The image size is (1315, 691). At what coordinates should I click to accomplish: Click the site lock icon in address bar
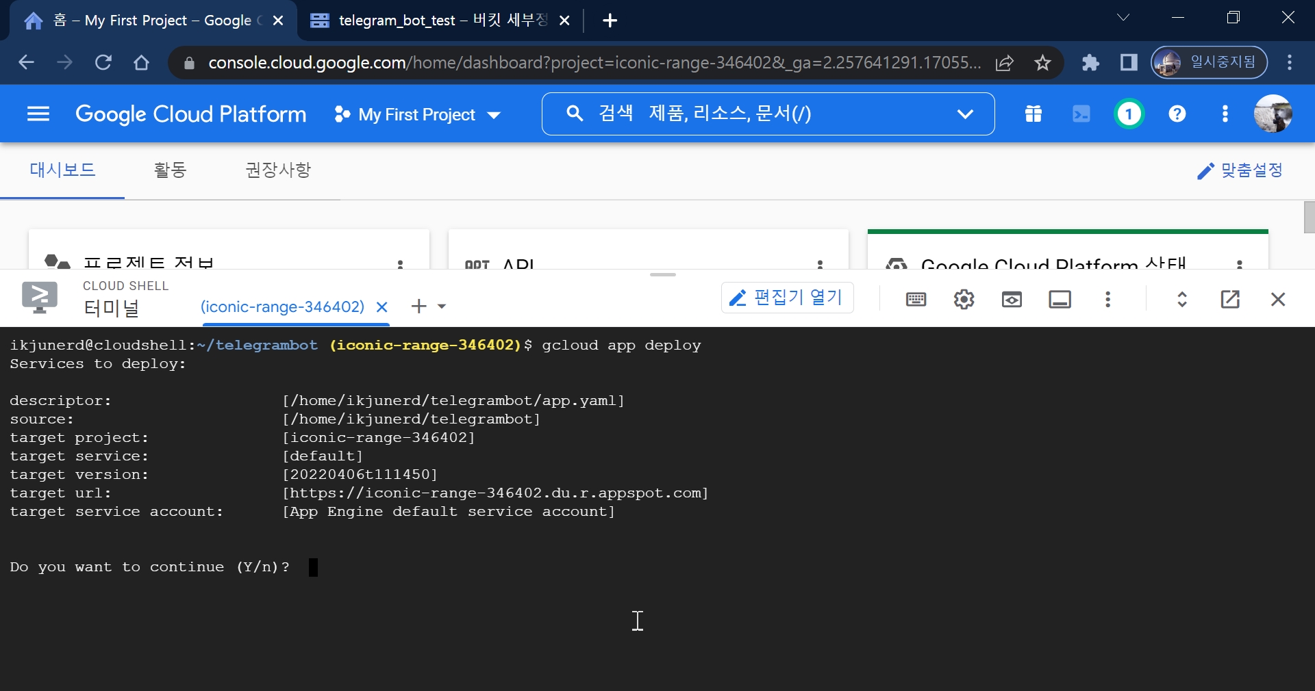[190, 63]
